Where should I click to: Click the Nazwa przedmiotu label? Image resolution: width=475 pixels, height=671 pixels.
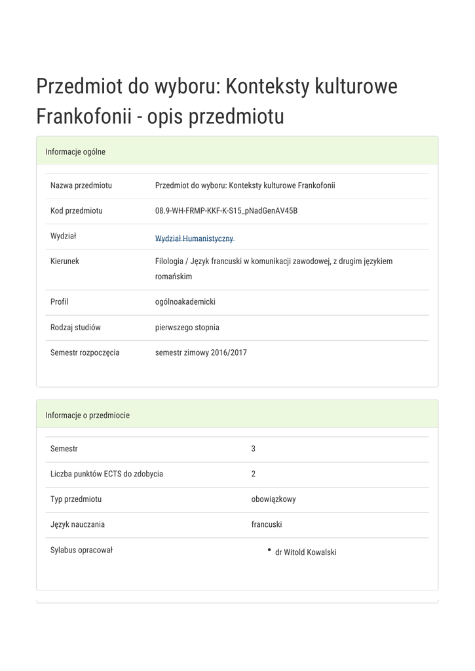pos(81,185)
